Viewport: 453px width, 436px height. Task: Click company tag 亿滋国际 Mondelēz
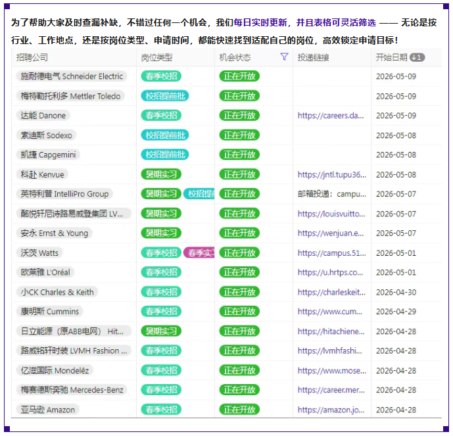(55, 370)
